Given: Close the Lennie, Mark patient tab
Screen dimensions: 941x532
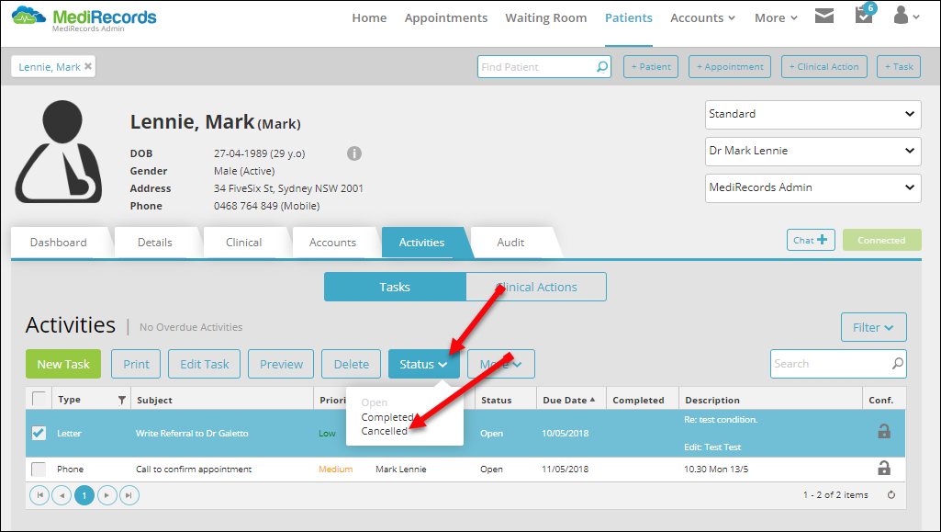Looking at the screenshot, I should coord(88,67).
